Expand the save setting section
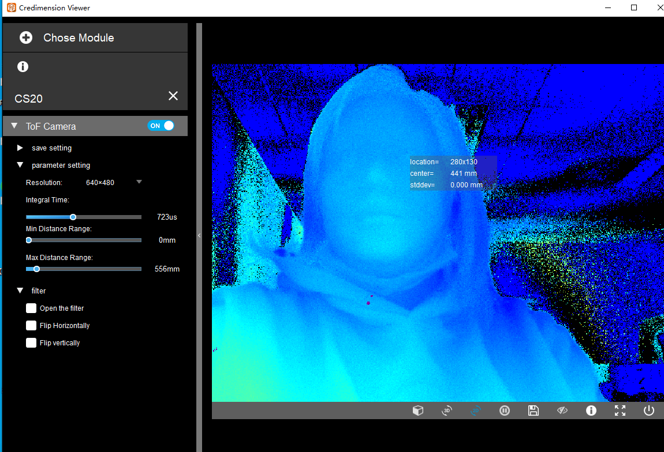 [x=21, y=148]
